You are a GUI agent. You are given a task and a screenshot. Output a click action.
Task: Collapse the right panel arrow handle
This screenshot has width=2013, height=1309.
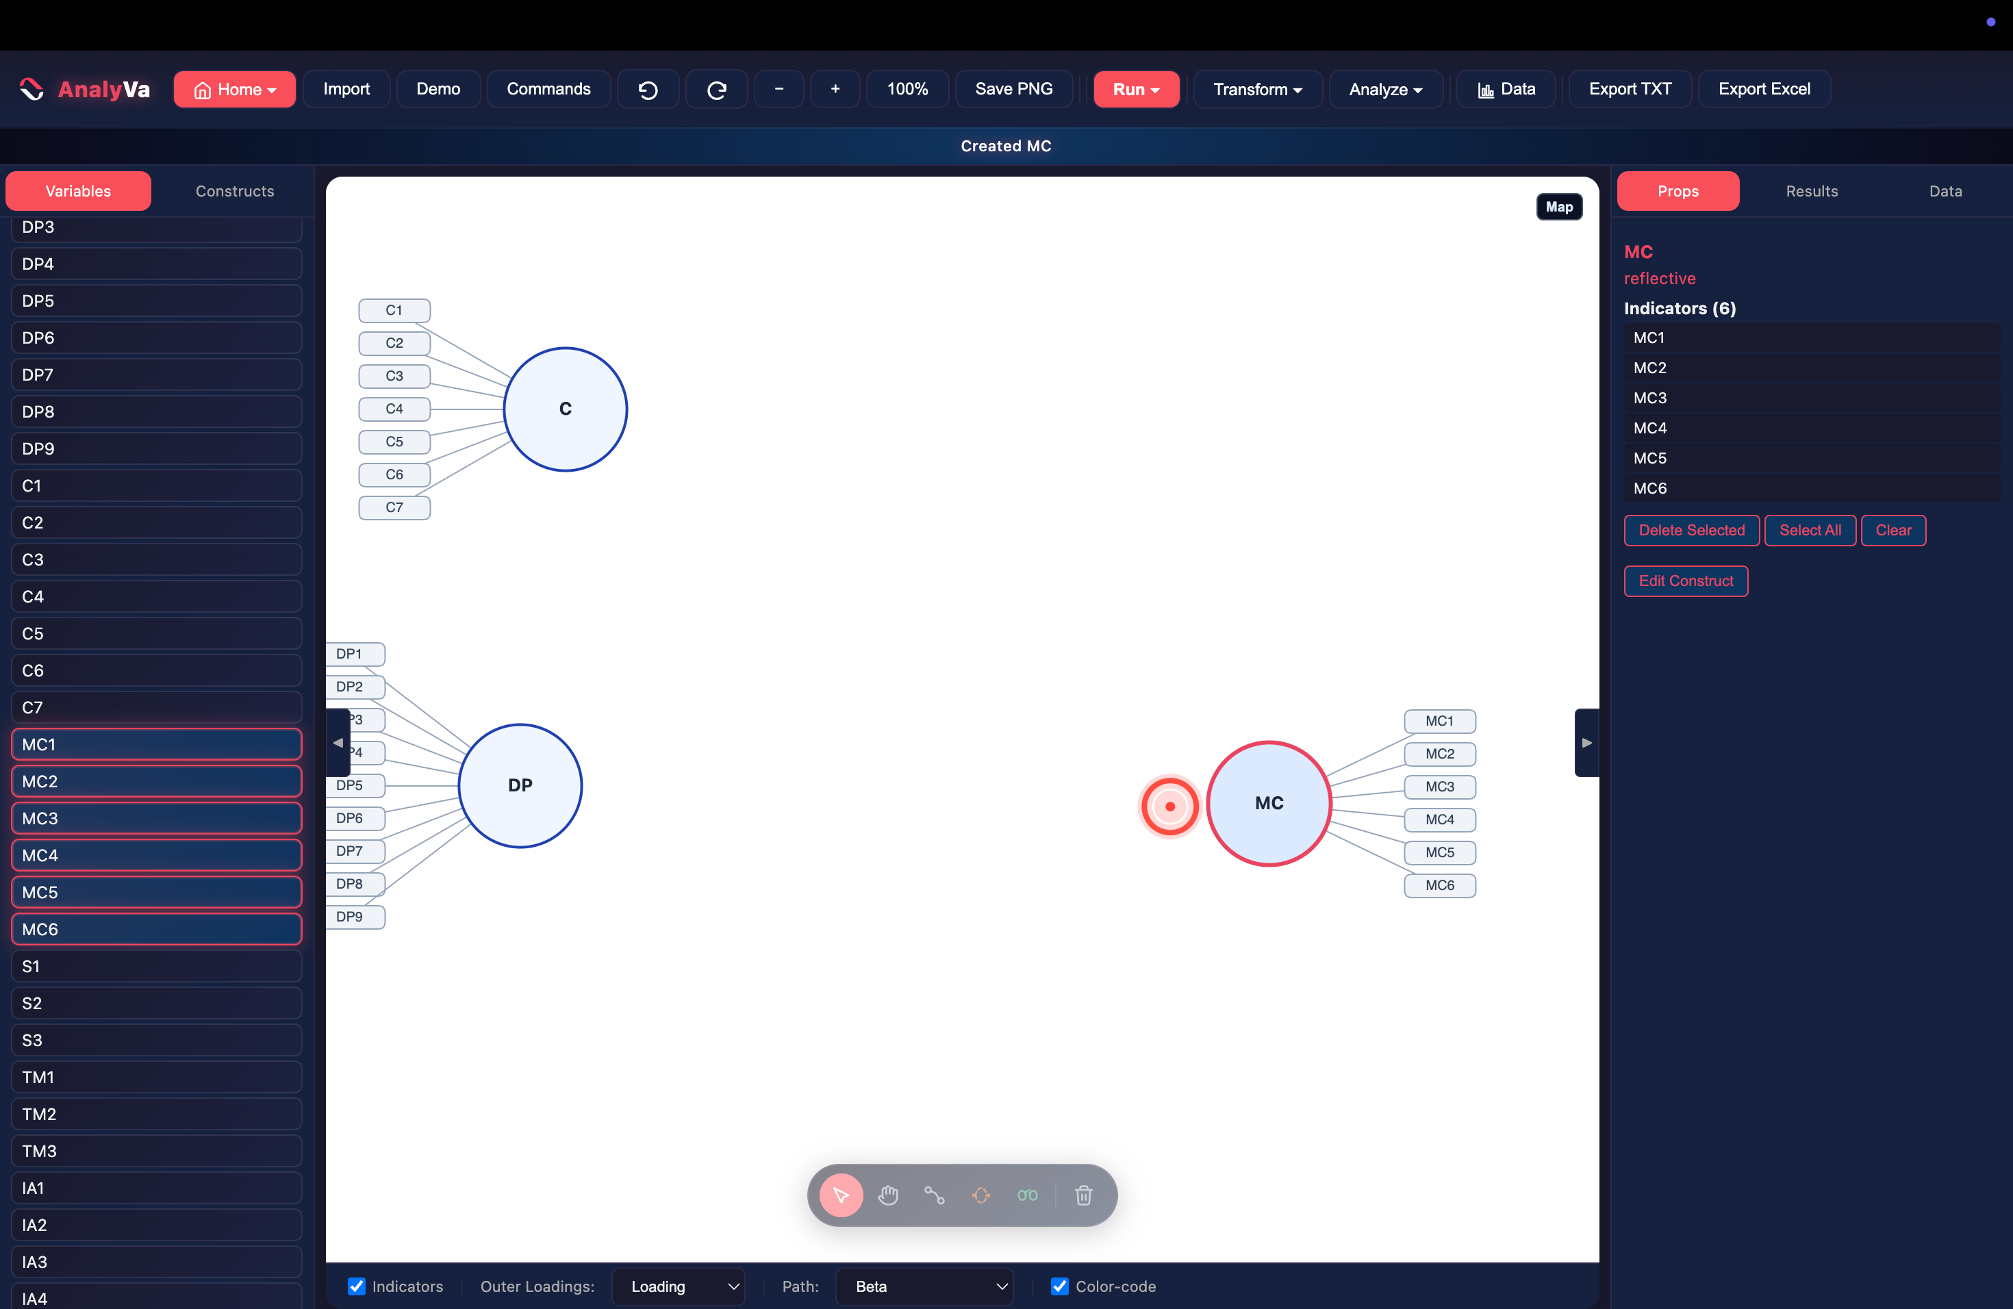(x=1586, y=742)
